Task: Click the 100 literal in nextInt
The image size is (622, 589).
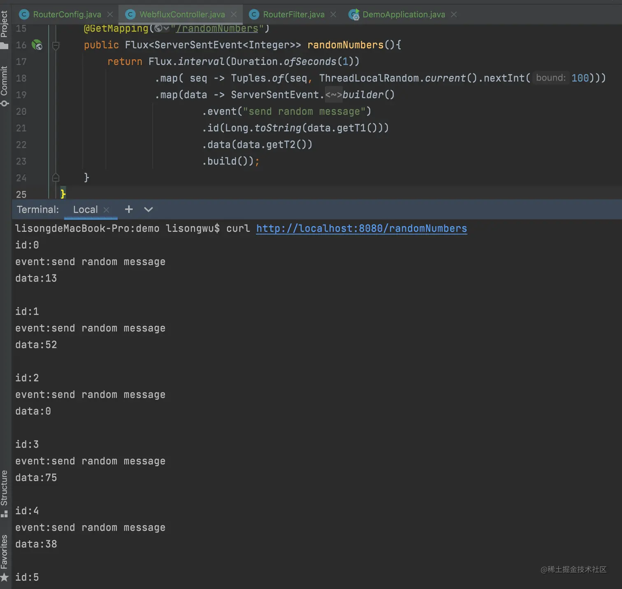Action: coord(580,78)
